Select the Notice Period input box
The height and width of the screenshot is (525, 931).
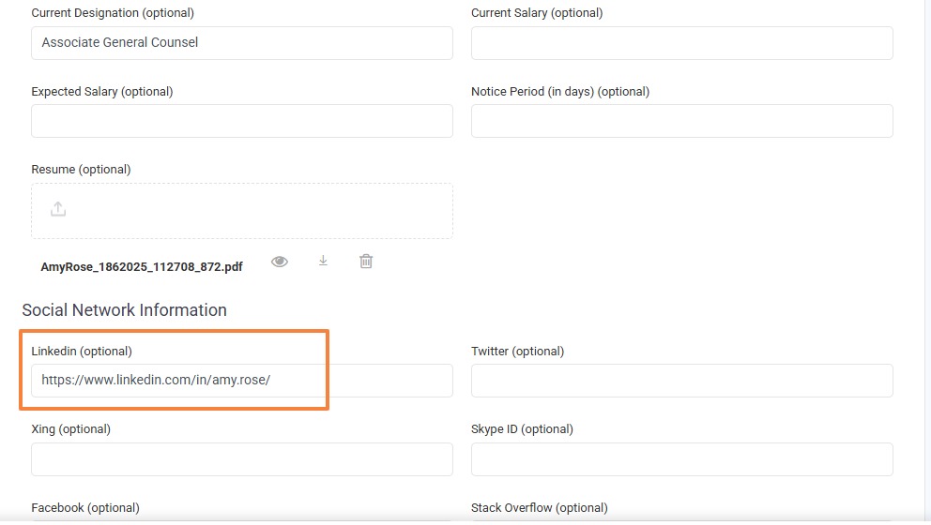pyautogui.click(x=682, y=121)
